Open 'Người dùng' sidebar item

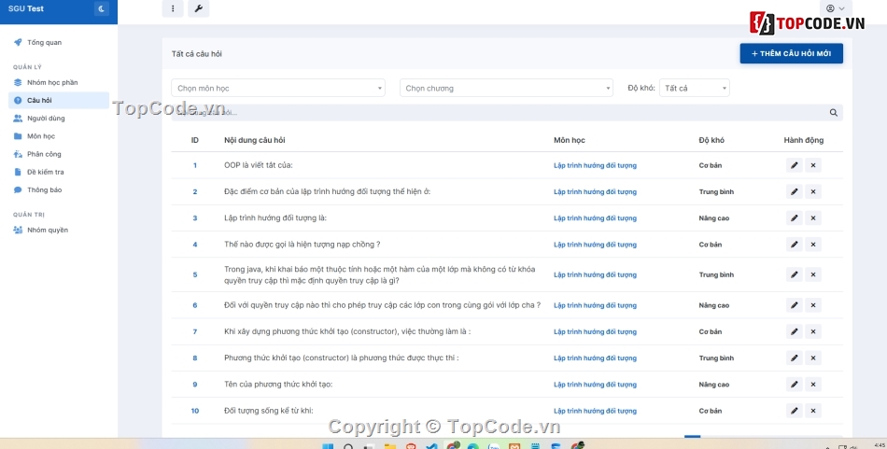[x=59, y=119]
